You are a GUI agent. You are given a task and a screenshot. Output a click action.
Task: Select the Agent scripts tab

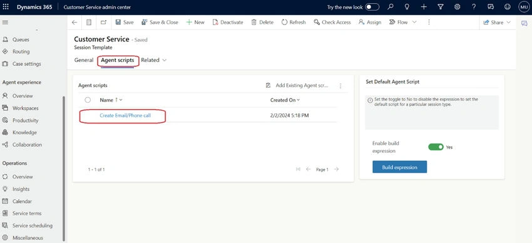(x=118, y=60)
